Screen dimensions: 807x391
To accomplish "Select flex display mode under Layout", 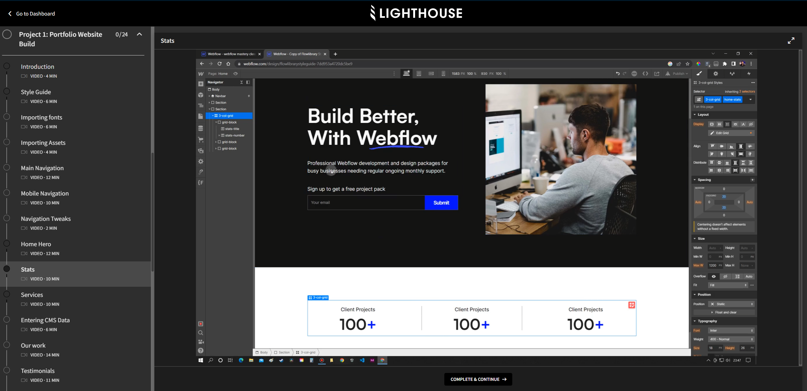I will pyautogui.click(x=719, y=124).
